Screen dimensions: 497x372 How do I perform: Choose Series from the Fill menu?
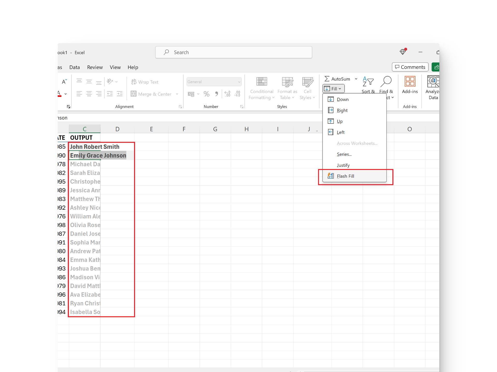[344, 154]
